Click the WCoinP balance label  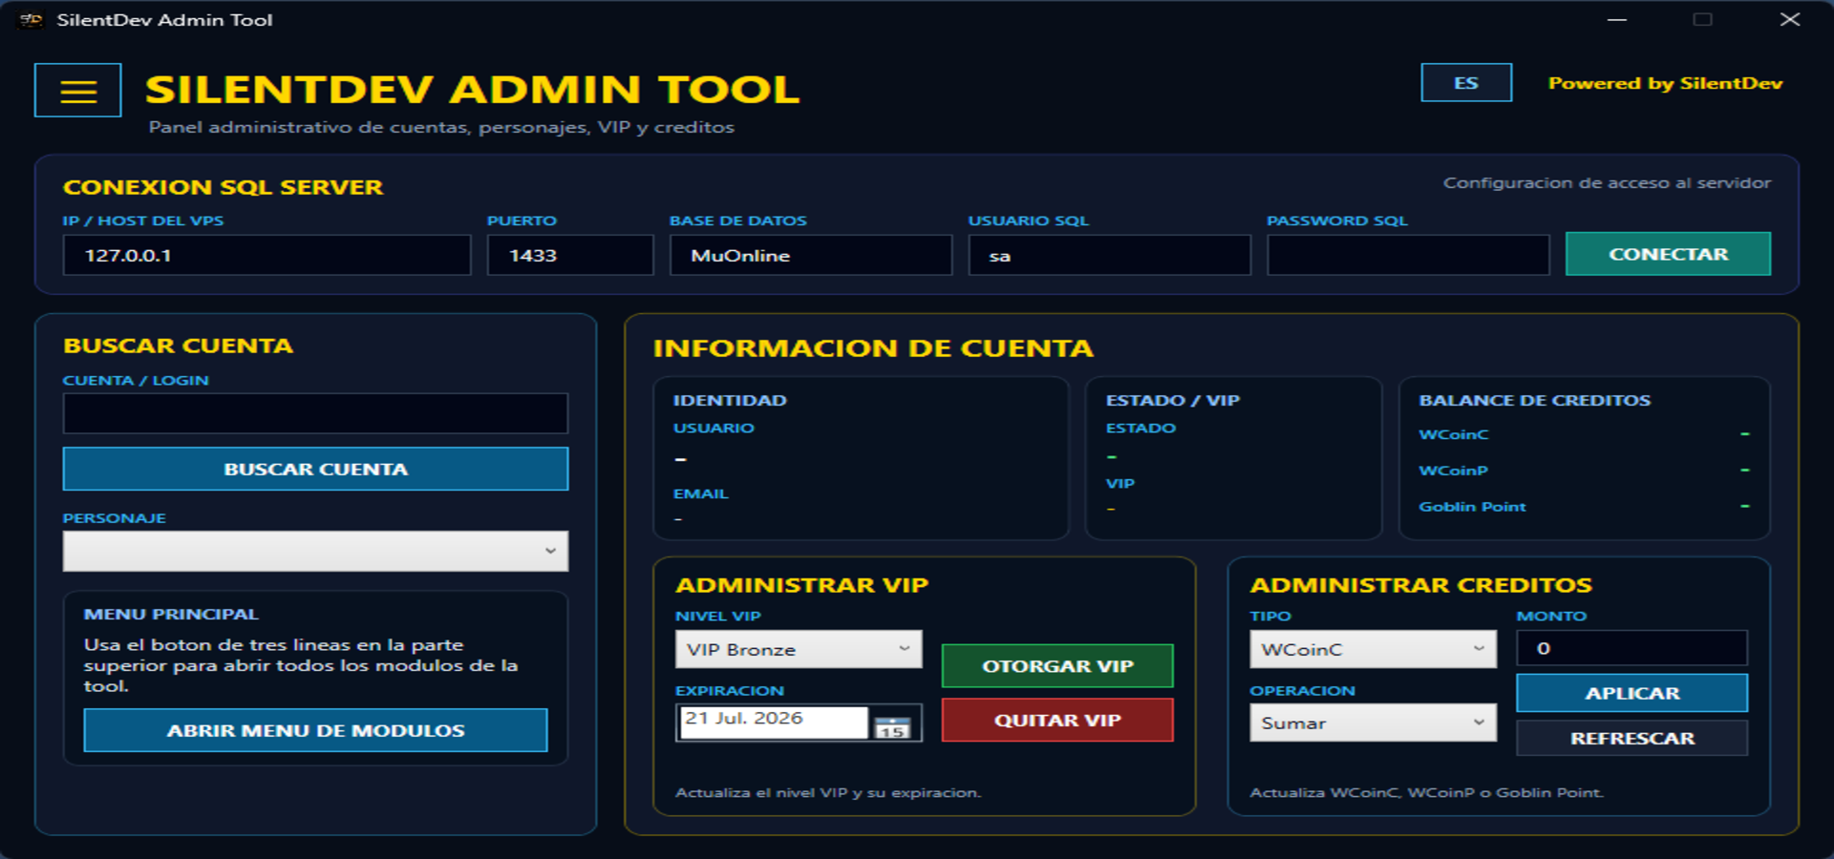(1453, 471)
